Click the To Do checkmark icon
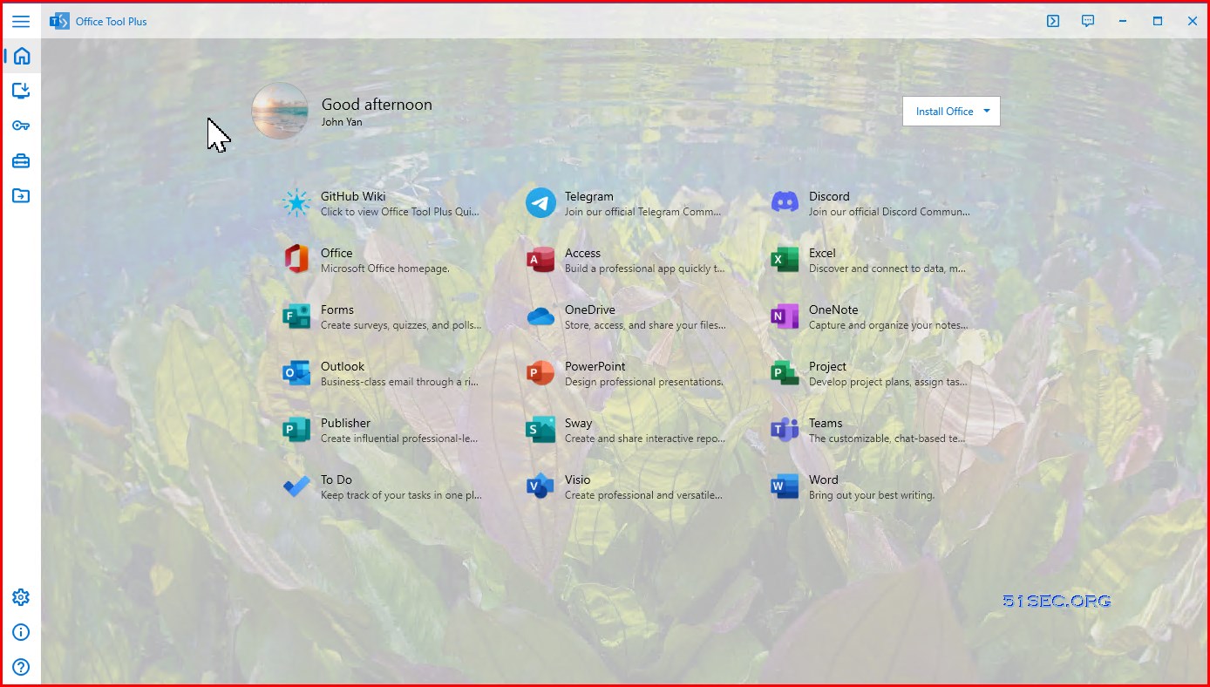Viewport: 1210px width, 687px height. pyautogui.click(x=296, y=486)
